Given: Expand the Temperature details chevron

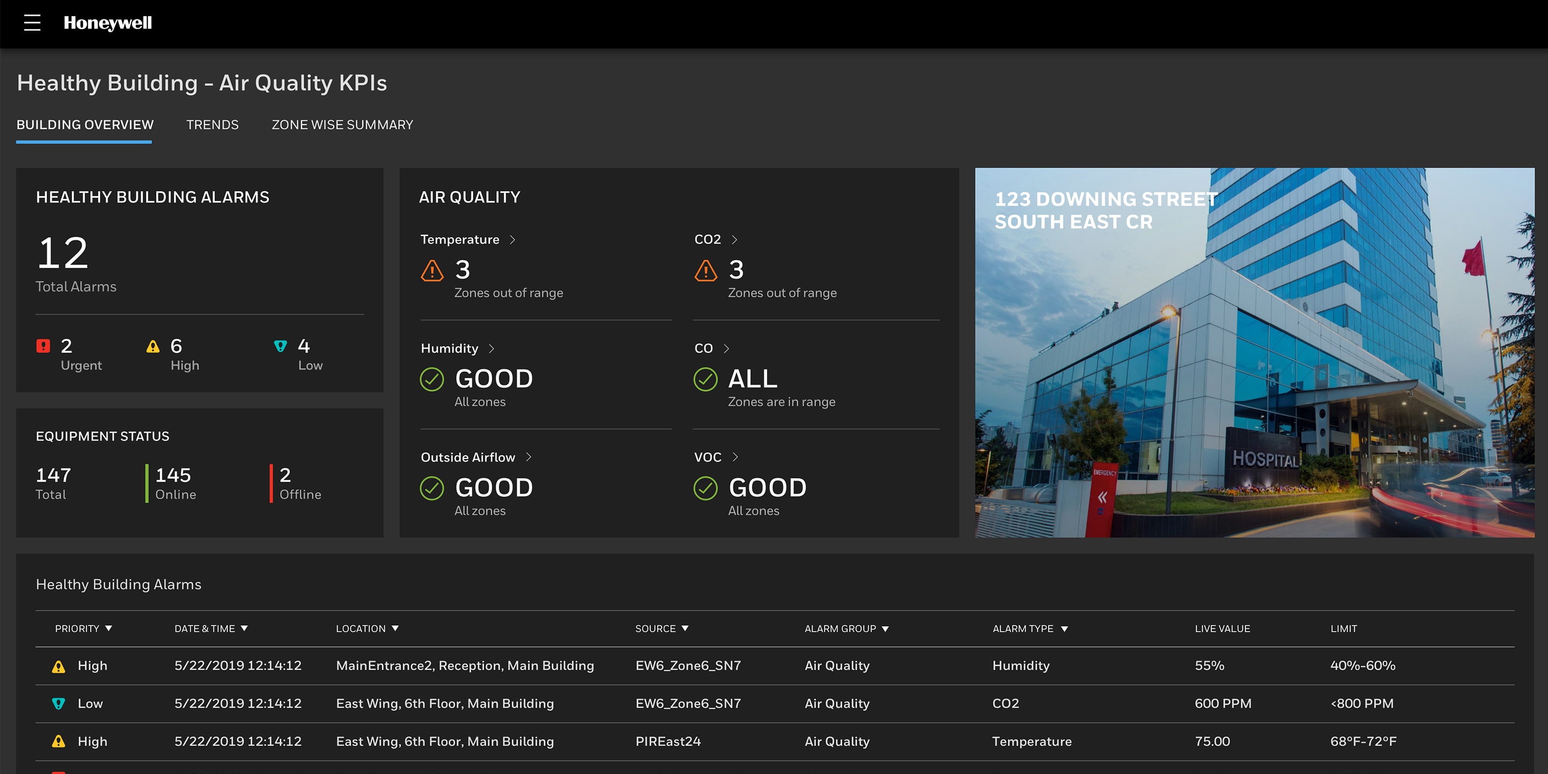Looking at the screenshot, I should click(513, 239).
